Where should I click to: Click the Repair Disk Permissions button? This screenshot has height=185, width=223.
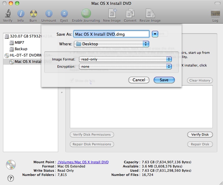(x=92, y=144)
